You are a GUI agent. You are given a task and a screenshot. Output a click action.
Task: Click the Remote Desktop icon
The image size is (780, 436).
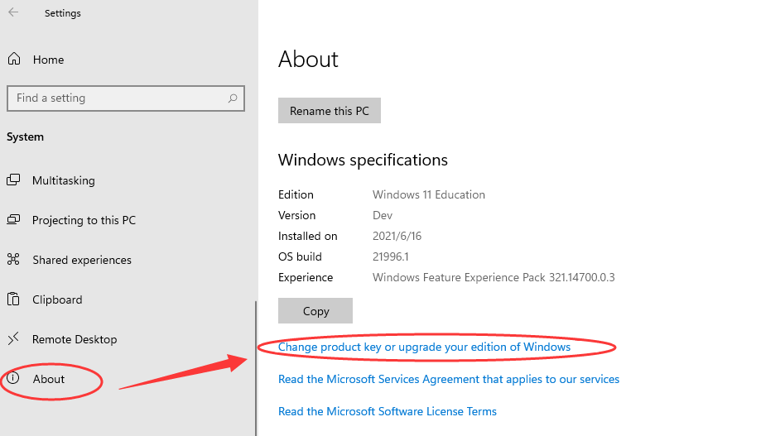point(13,339)
